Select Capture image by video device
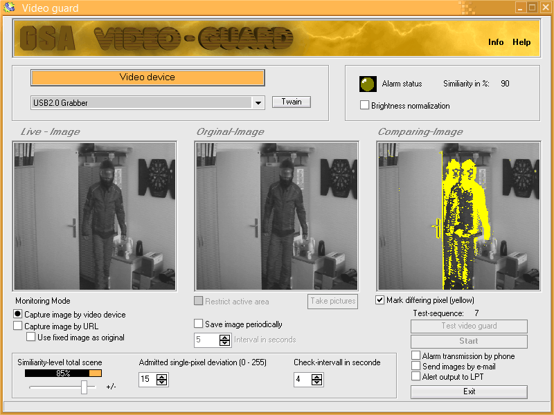This screenshot has height=415, width=554. [x=18, y=314]
